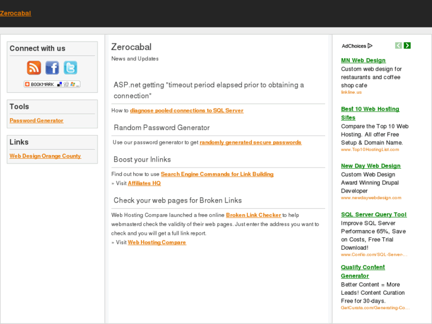
Task: Click the GetCurata.com ad URL
Action: [x=375, y=308]
